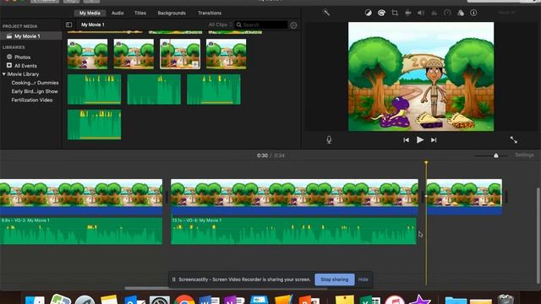
Task: Open Clip Filter and Audio Effects
Action: pyautogui.click(x=461, y=13)
